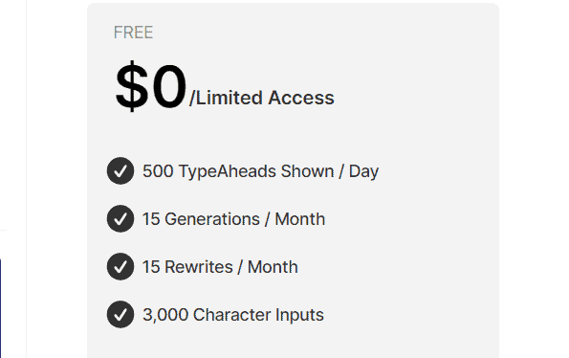Click the checkmark icon beside 3,000 Character Inputs

(120, 314)
